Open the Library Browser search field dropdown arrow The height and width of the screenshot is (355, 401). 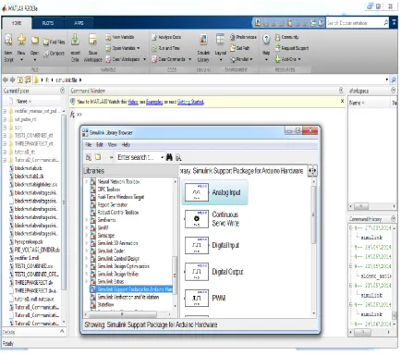click(163, 157)
